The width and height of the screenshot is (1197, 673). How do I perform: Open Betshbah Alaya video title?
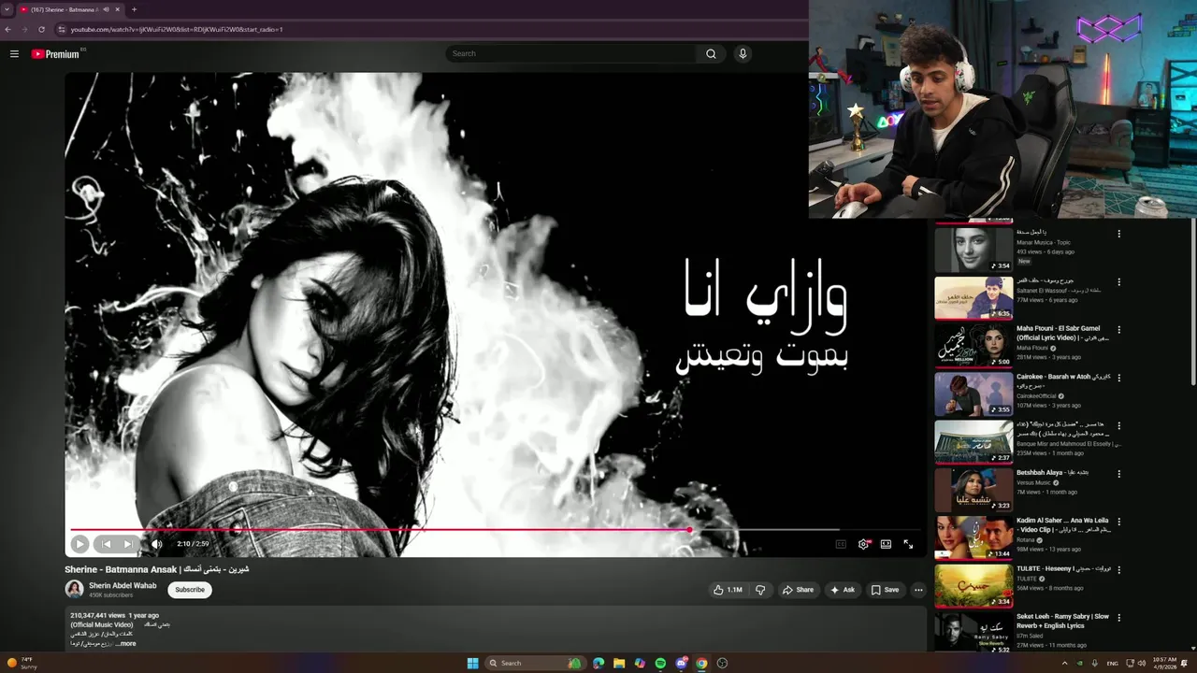pos(1052,473)
